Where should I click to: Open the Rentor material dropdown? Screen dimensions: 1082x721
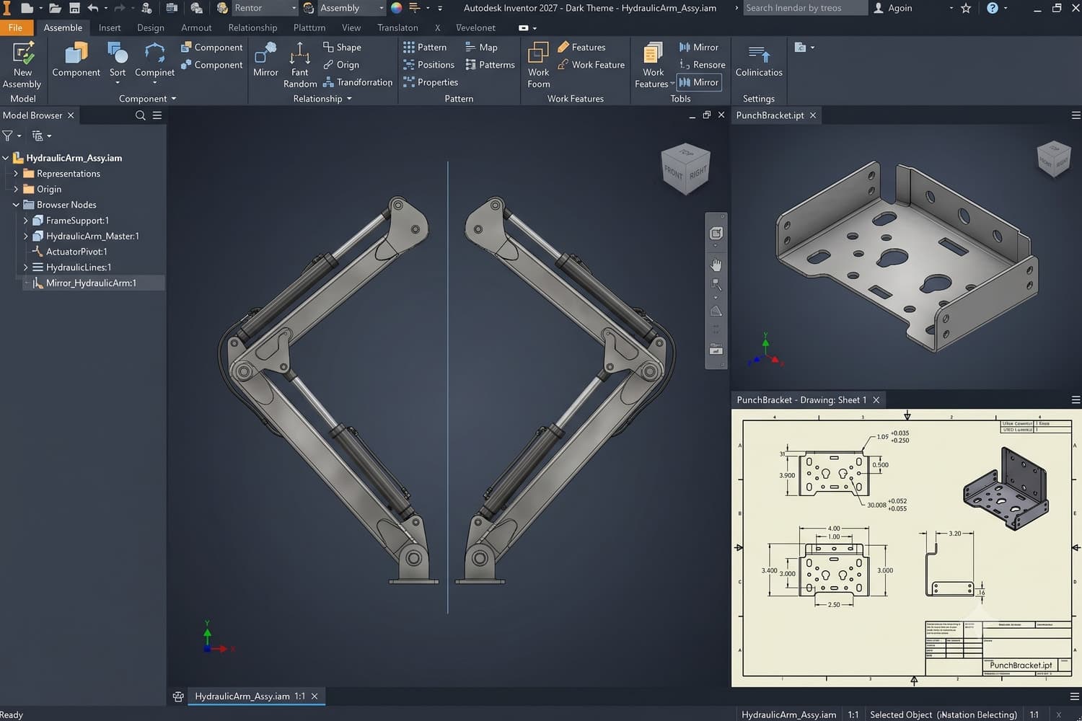click(x=264, y=8)
